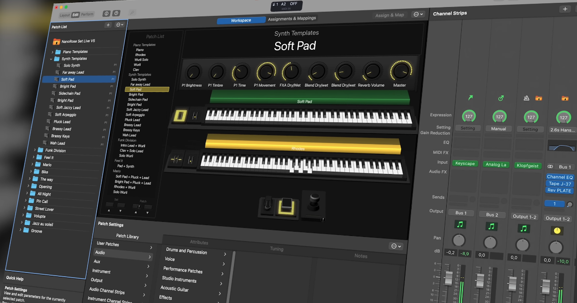This screenshot has height=303, width=577.
Task: Click the question mark Quick Help button
Action: pos(117,14)
